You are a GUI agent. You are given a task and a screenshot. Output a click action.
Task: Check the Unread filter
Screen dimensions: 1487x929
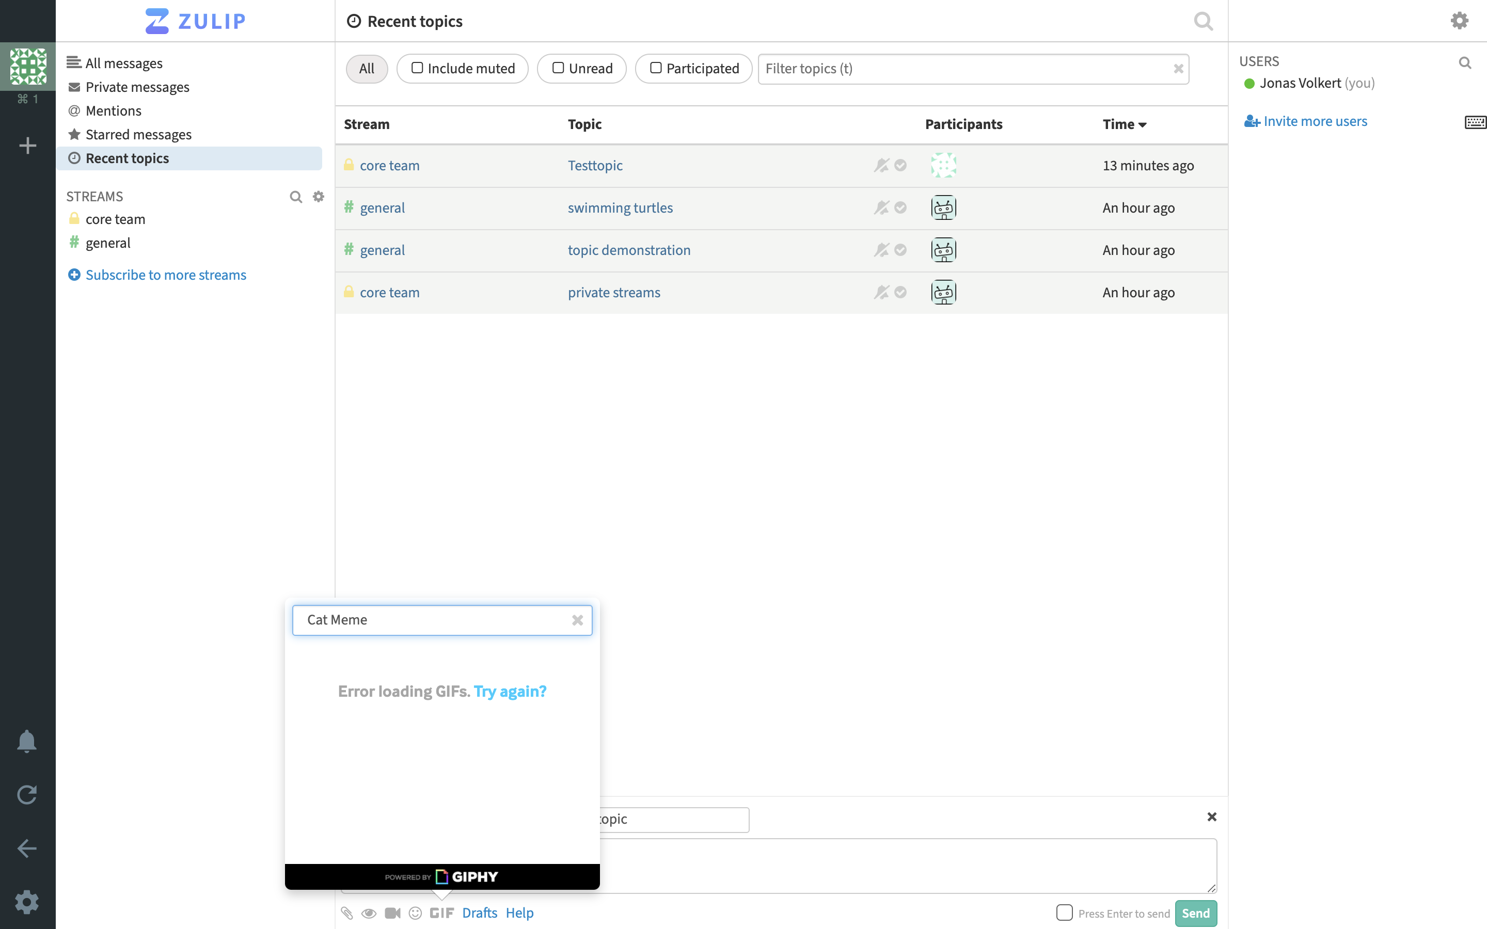tap(558, 68)
